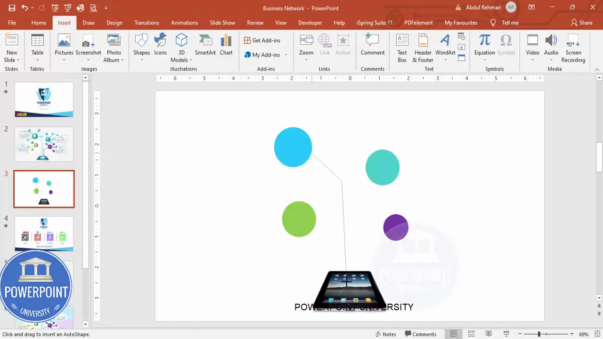Go to the Transitions tab
This screenshot has width=603, height=339.
[147, 23]
